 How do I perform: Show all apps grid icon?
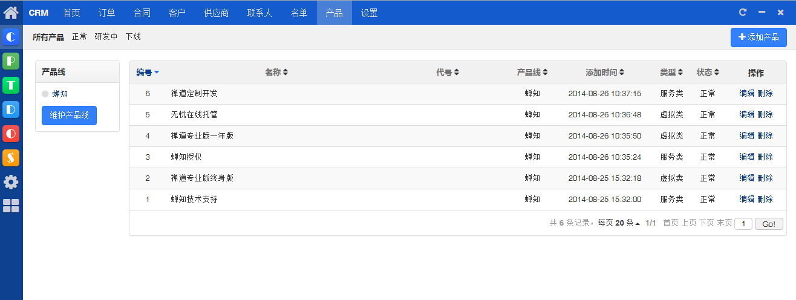click(x=11, y=206)
